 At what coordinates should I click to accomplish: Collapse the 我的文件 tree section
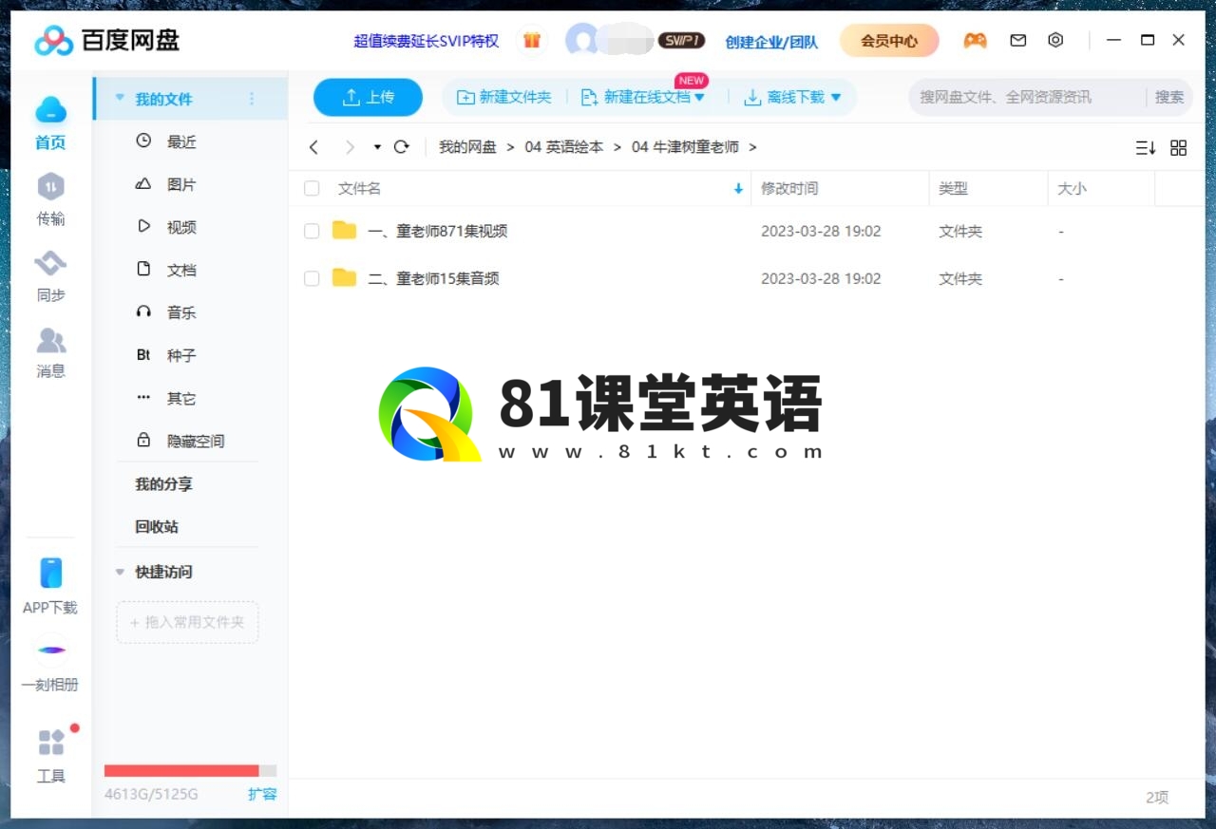tap(120, 98)
